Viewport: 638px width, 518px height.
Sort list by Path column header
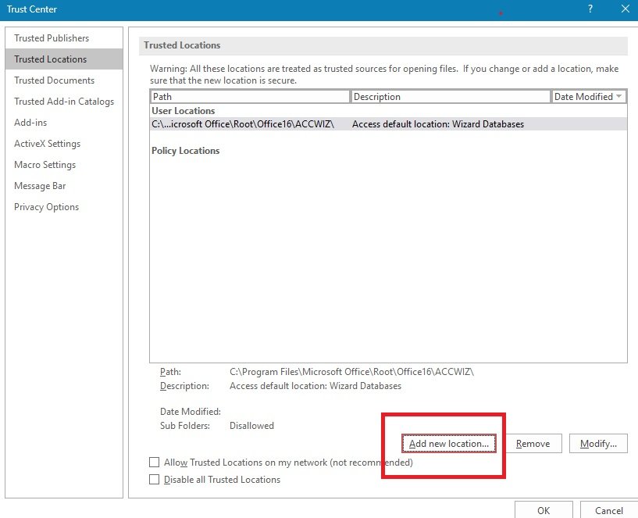250,97
